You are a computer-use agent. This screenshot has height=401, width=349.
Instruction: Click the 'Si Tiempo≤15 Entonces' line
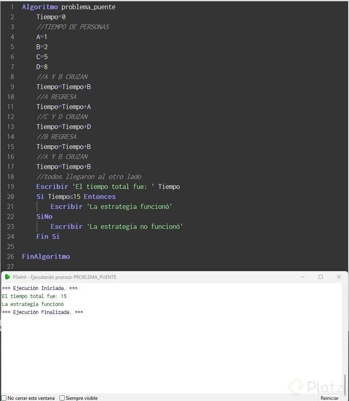[x=76, y=197]
